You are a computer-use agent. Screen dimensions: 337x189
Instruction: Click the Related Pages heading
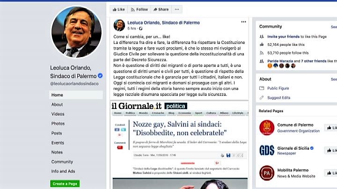click(271, 111)
